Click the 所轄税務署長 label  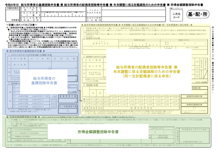pos(13,8)
